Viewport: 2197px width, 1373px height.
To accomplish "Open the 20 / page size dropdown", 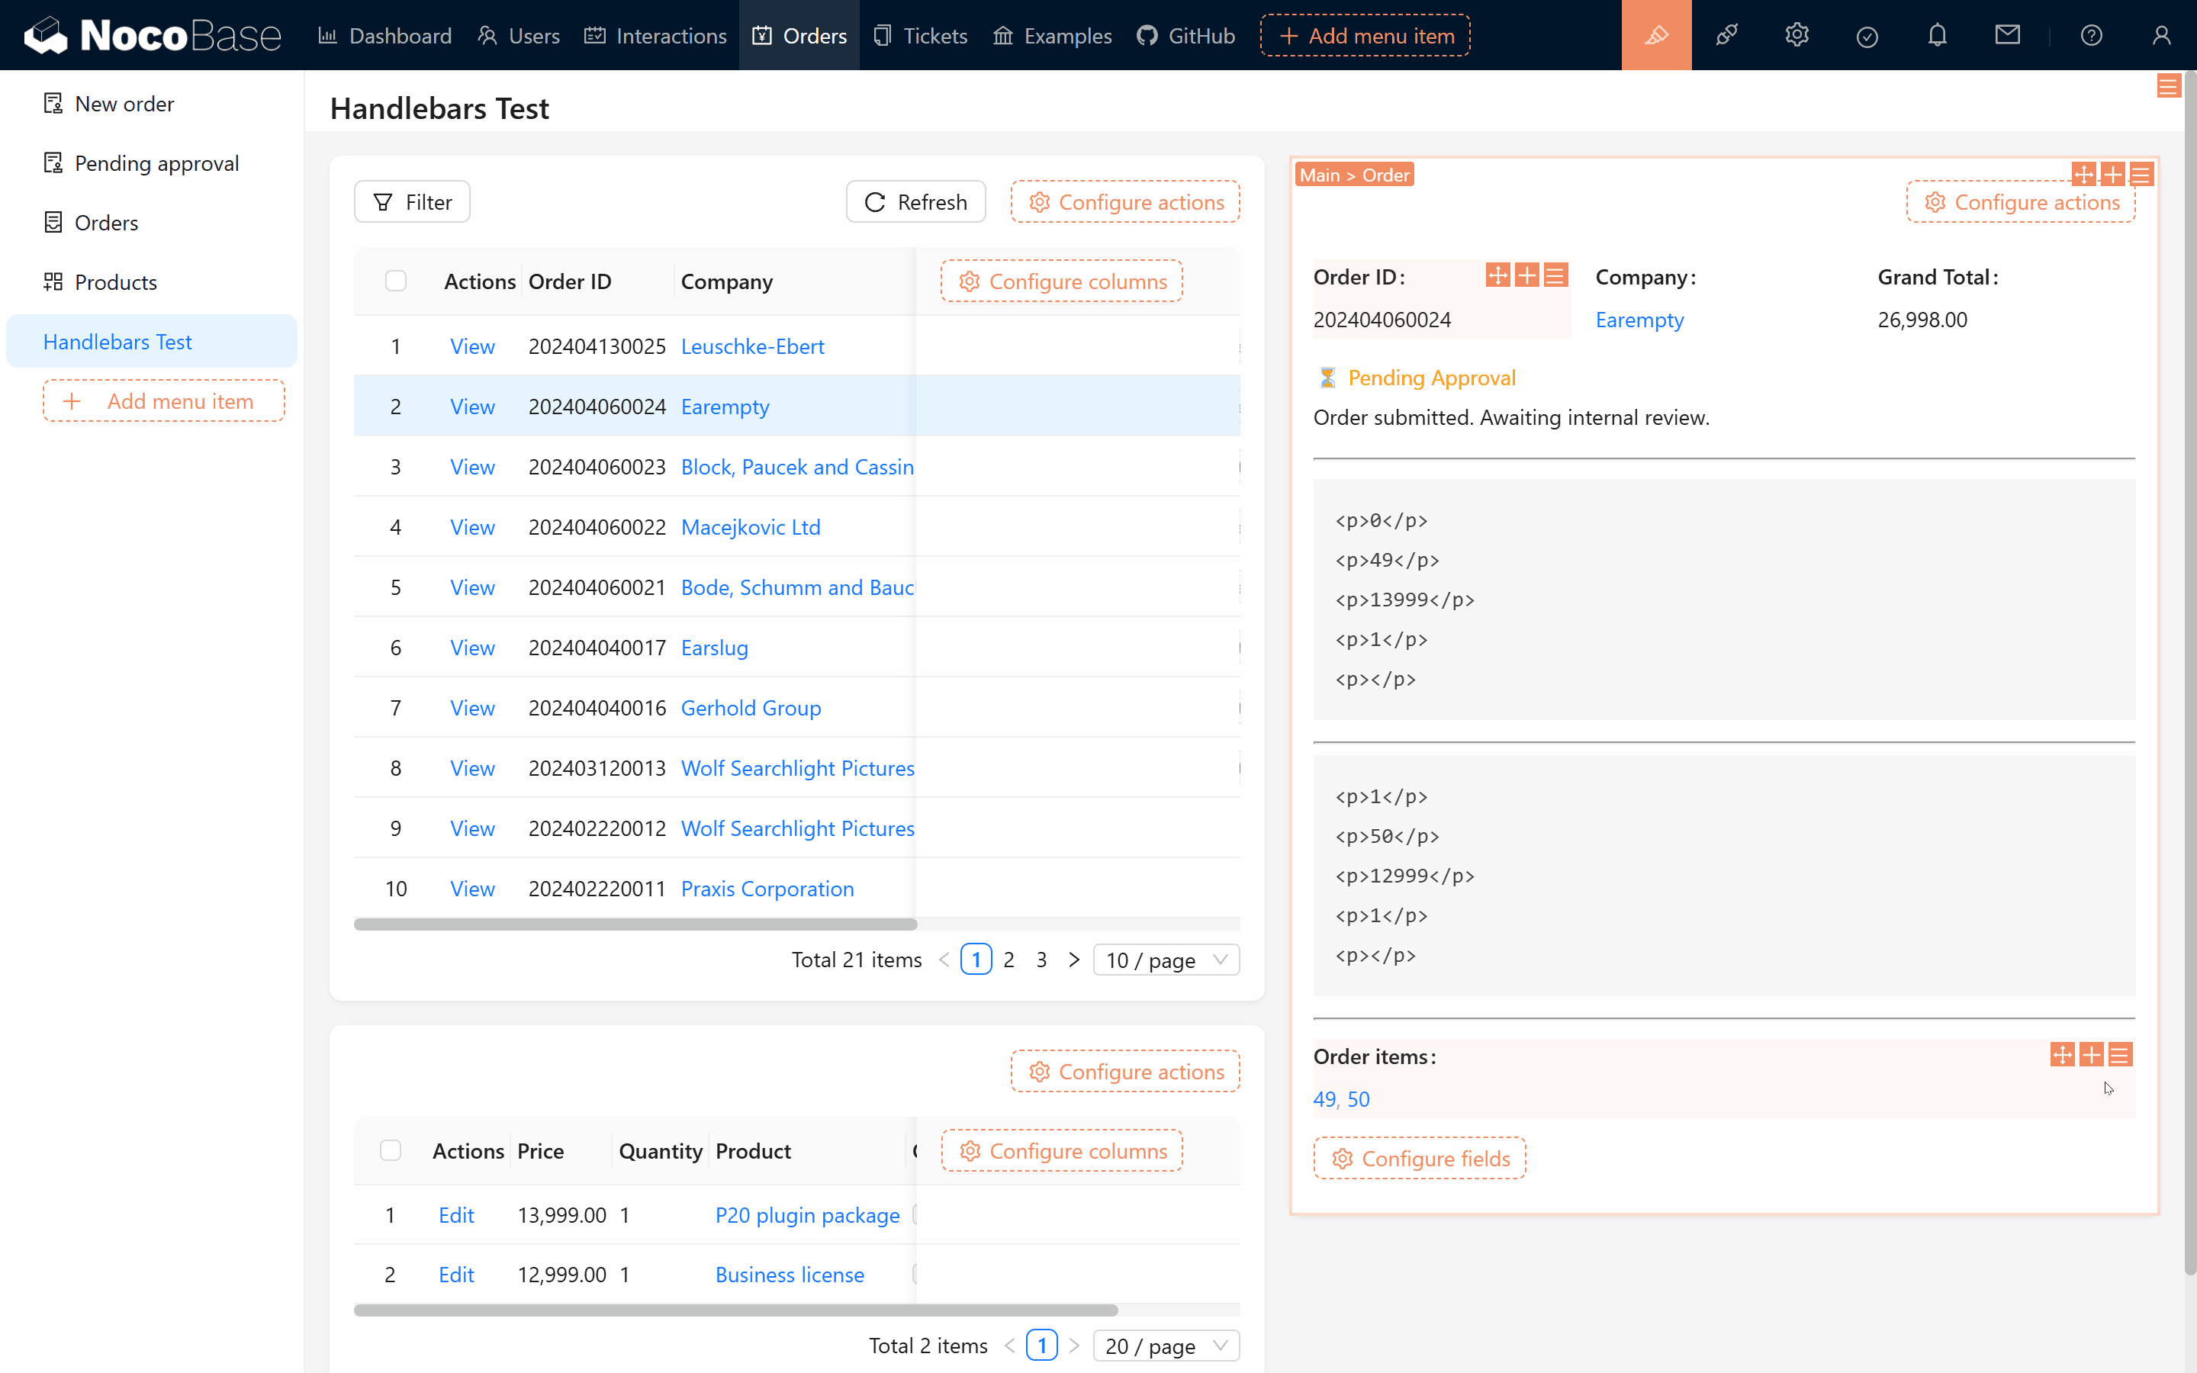I will [x=1166, y=1346].
